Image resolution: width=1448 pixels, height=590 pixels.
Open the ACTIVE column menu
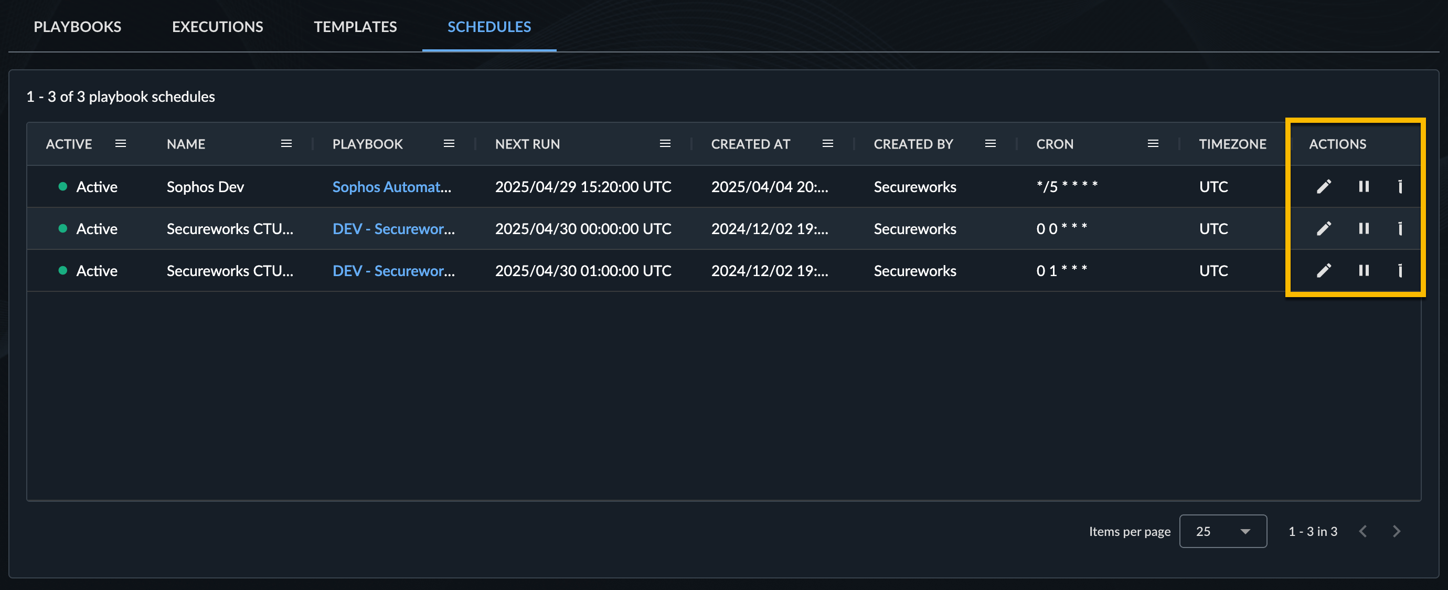120,143
